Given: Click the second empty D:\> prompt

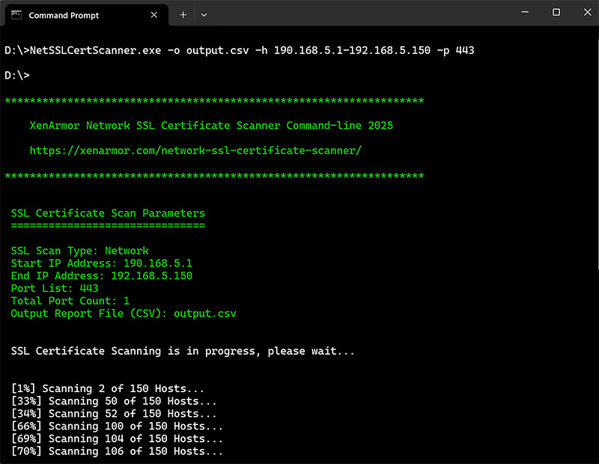Looking at the screenshot, I should [17, 76].
